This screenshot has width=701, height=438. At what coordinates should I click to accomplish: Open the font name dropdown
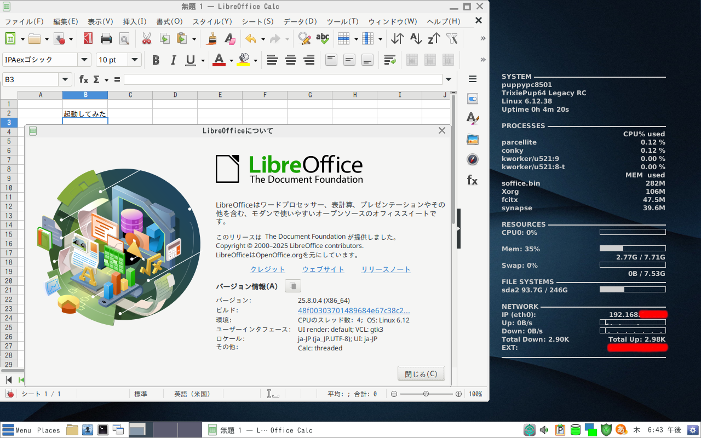tap(84, 60)
